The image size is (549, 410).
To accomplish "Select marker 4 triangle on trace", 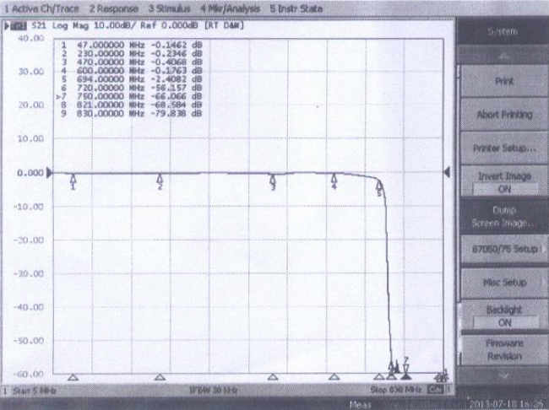I will pos(334,178).
